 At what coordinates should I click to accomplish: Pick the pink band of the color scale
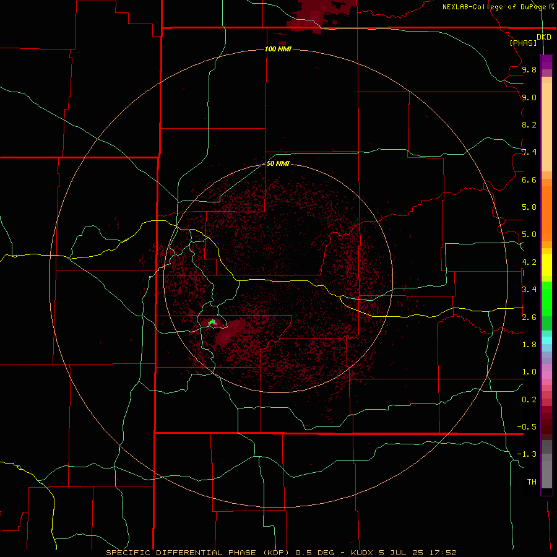[546, 375]
